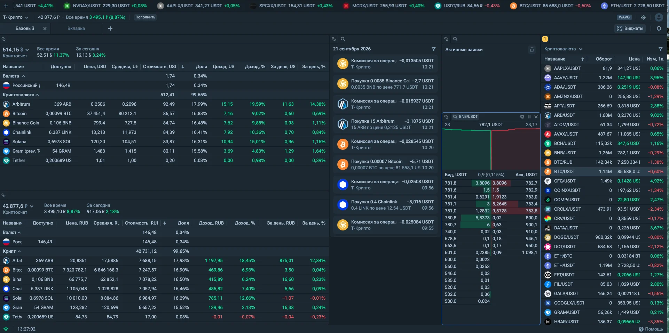
Task: Click the plus icon left of the ticker bar
Action: tap(6, 6)
